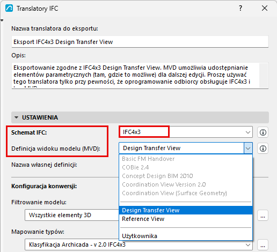Open the help question mark button
The image size is (277, 252).
240,8
